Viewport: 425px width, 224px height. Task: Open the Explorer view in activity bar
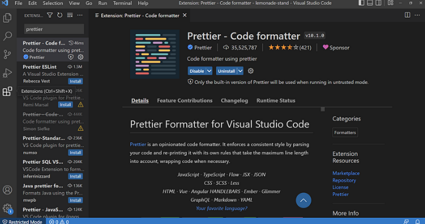click(7, 18)
